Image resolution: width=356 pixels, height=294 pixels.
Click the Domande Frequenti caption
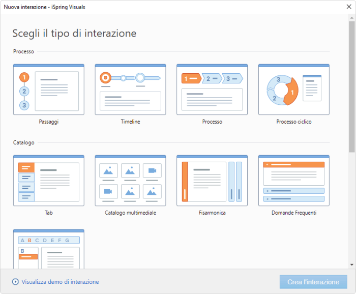294,213
